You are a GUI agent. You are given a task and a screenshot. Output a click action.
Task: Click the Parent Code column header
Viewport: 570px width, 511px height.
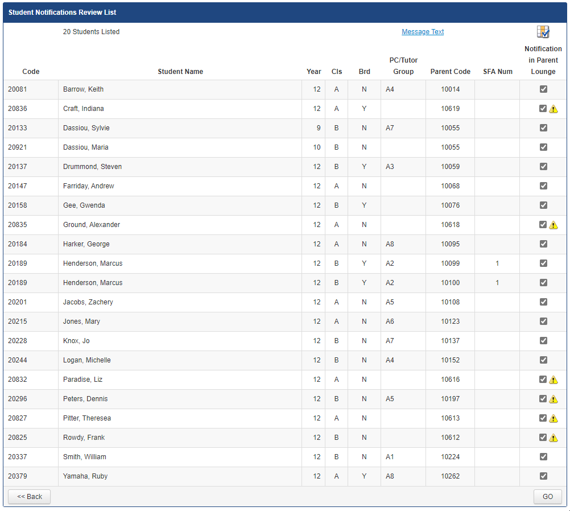click(451, 72)
